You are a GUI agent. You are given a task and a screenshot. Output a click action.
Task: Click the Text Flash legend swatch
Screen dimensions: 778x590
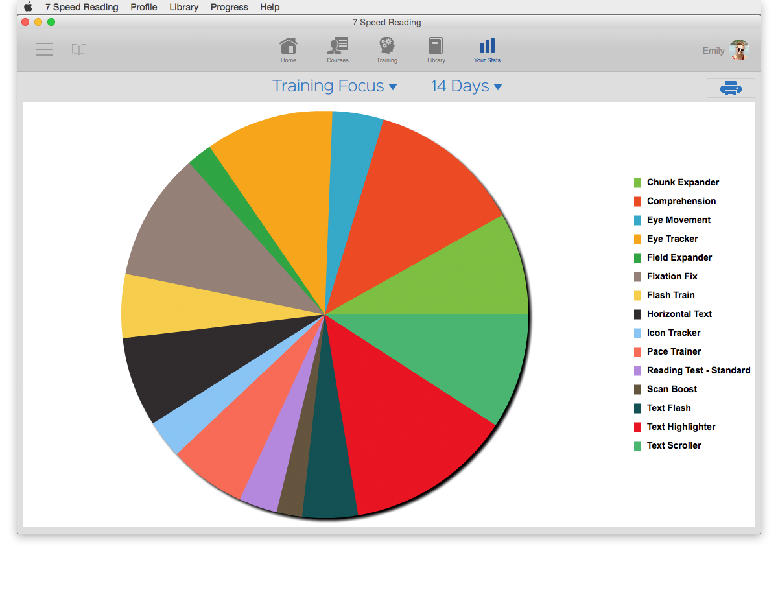pos(637,408)
